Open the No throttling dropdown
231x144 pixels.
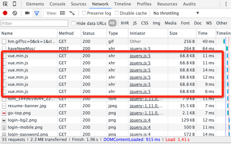pos(176,13)
